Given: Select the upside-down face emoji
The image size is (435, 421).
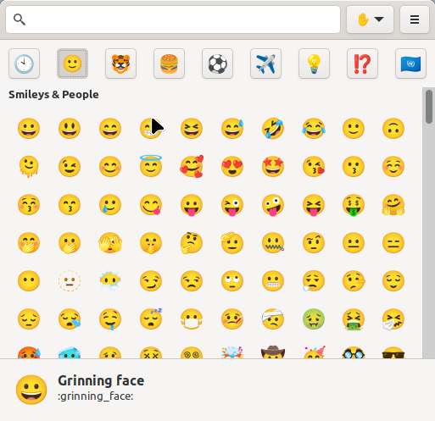Looking at the screenshot, I should tap(393, 129).
